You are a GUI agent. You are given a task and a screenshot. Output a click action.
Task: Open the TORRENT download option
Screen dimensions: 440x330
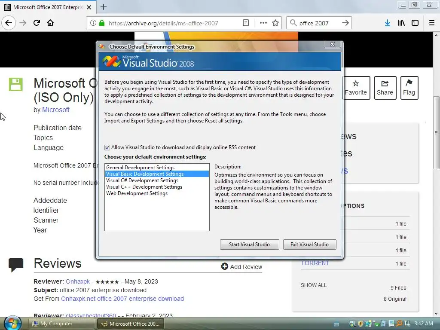coord(315,263)
